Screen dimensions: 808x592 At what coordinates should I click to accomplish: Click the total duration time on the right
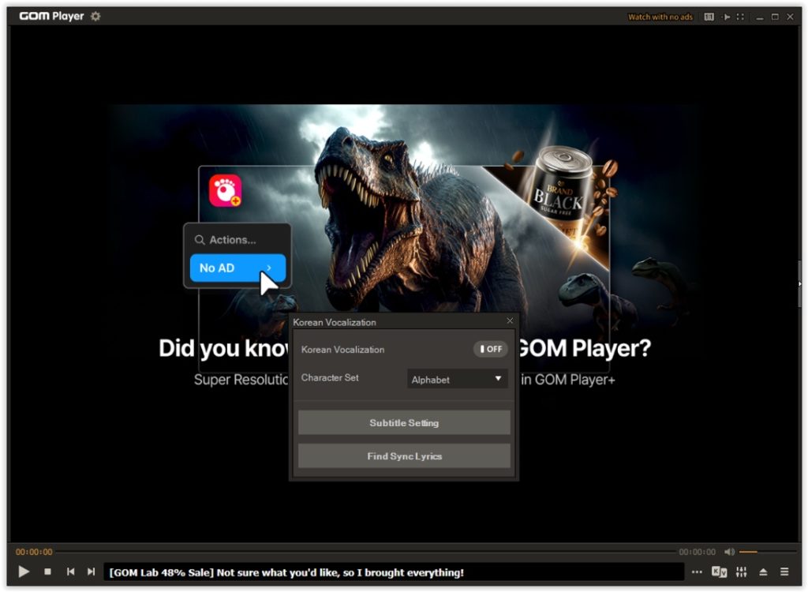[697, 552]
